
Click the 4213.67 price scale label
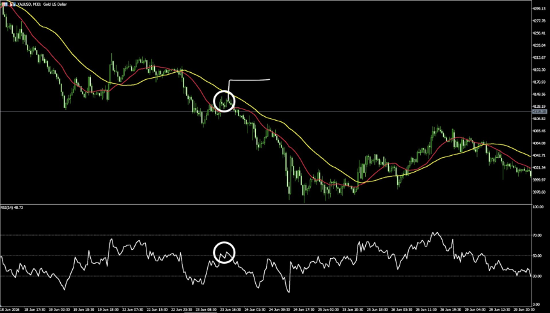click(538, 57)
